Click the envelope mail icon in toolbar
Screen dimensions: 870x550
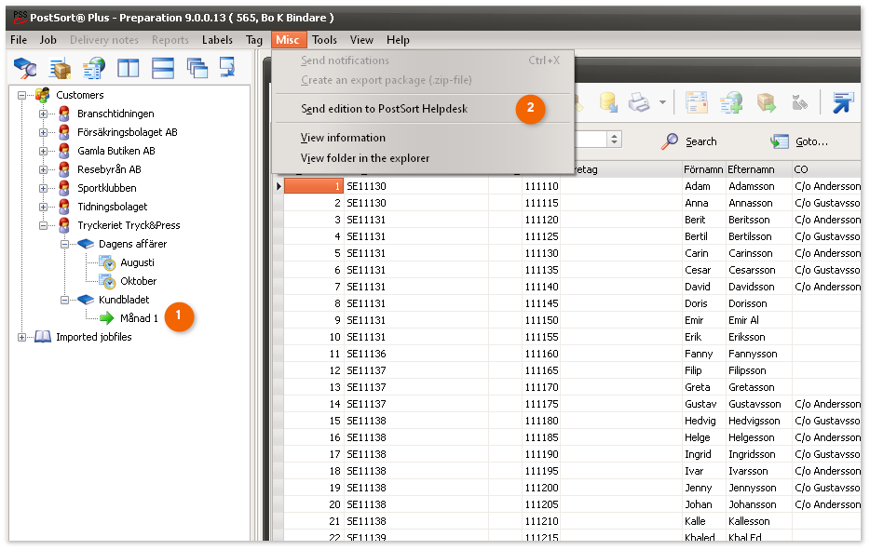tap(697, 101)
